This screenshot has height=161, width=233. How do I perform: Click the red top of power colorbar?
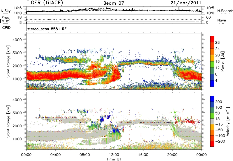coord(212,39)
